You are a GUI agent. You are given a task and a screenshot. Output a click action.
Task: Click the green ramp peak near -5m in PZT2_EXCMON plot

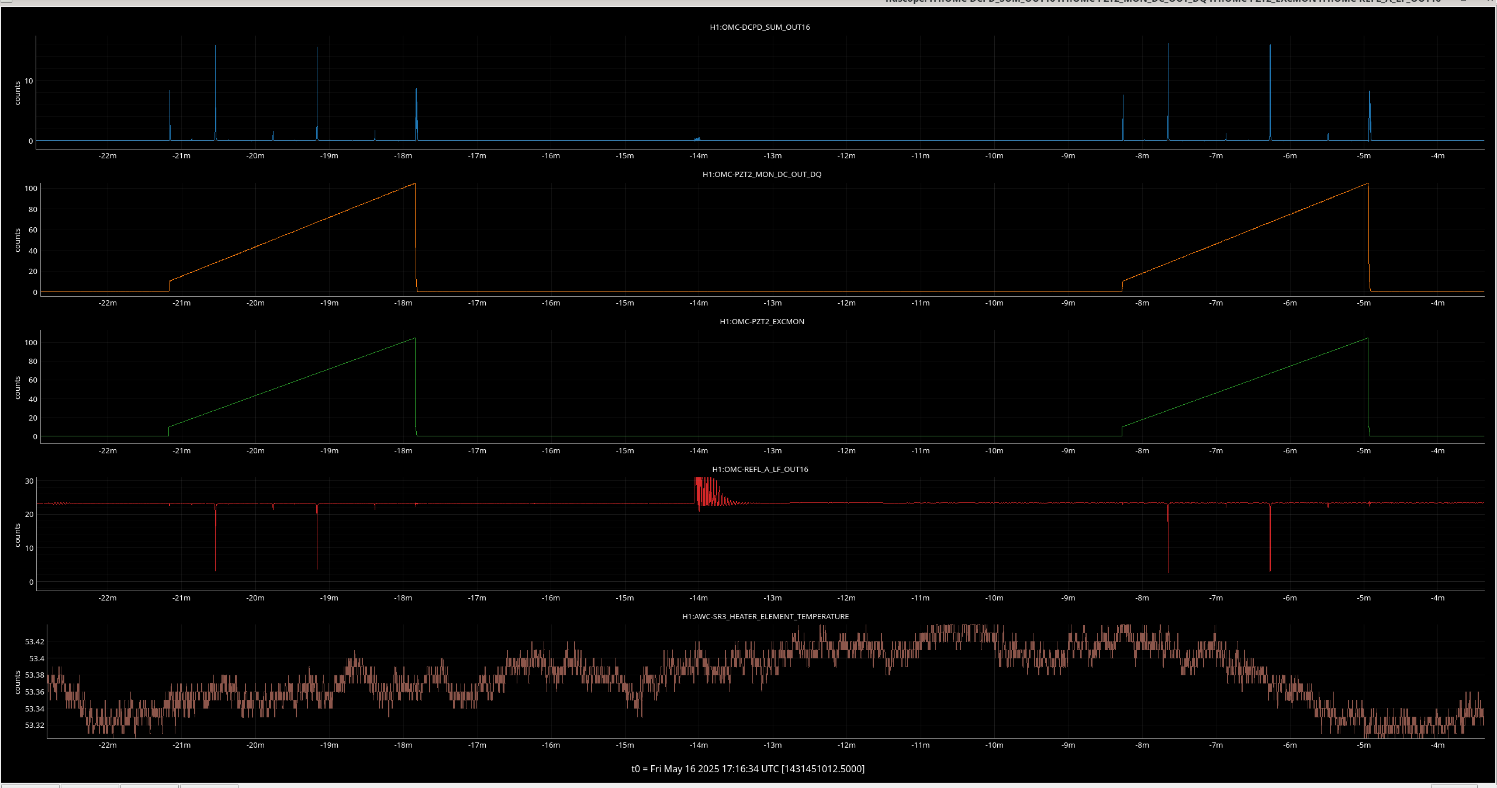(x=1367, y=339)
